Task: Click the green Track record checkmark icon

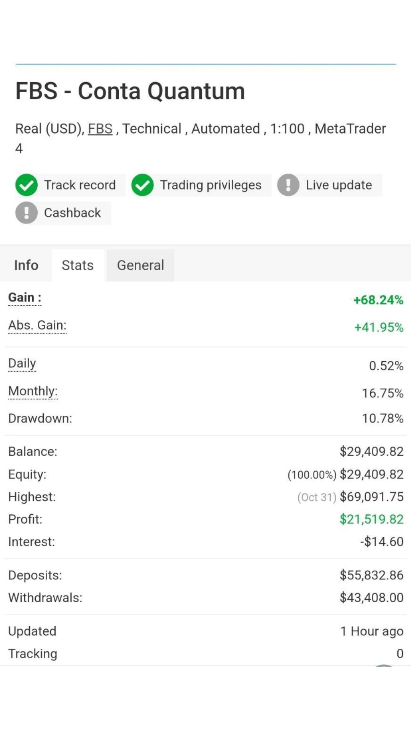Action: point(26,185)
